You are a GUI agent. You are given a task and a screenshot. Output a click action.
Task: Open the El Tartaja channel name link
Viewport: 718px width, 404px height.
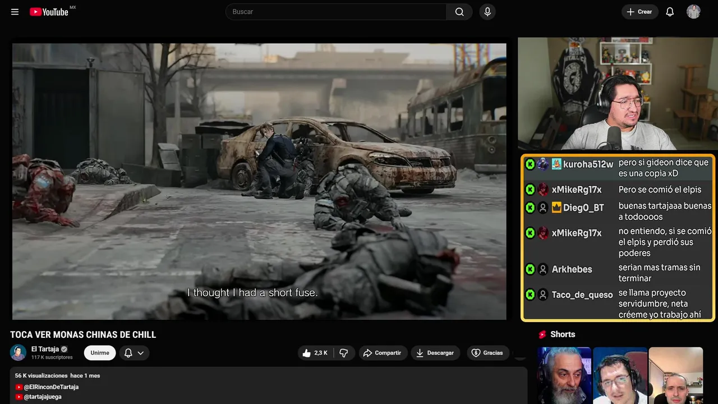(x=45, y=349)
